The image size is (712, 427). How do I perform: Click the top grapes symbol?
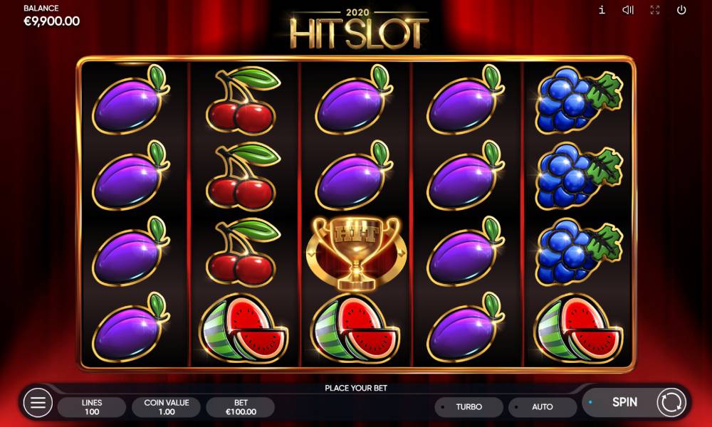pyautogui.click(x=578, y=100)
